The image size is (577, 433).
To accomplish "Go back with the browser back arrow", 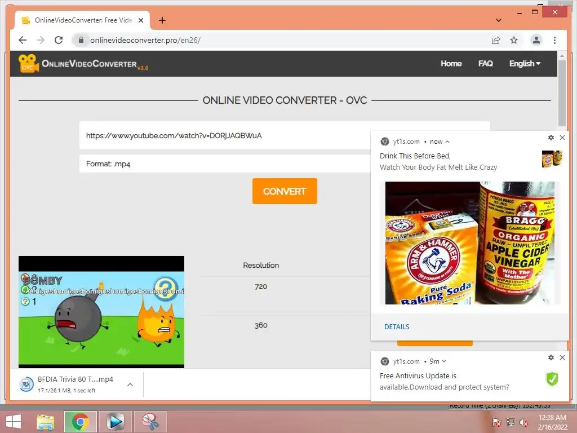I will [23, 40].
